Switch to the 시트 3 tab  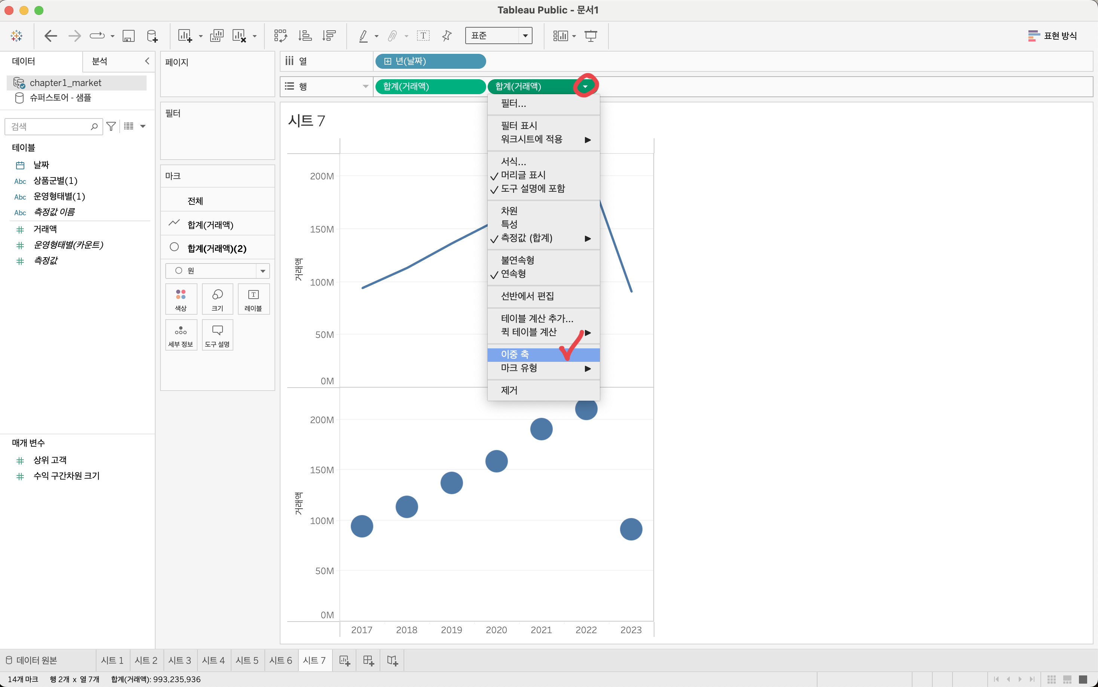[x=180, y=660]
